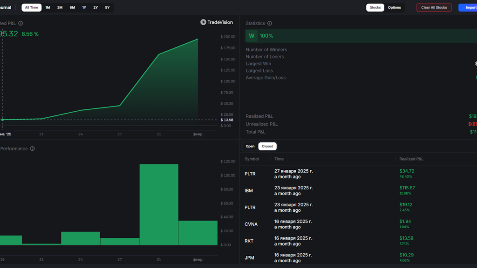The height and width of the screenshot is (268, 477).
Task: Select the 1M time range
Action: [x=47, y=7]
